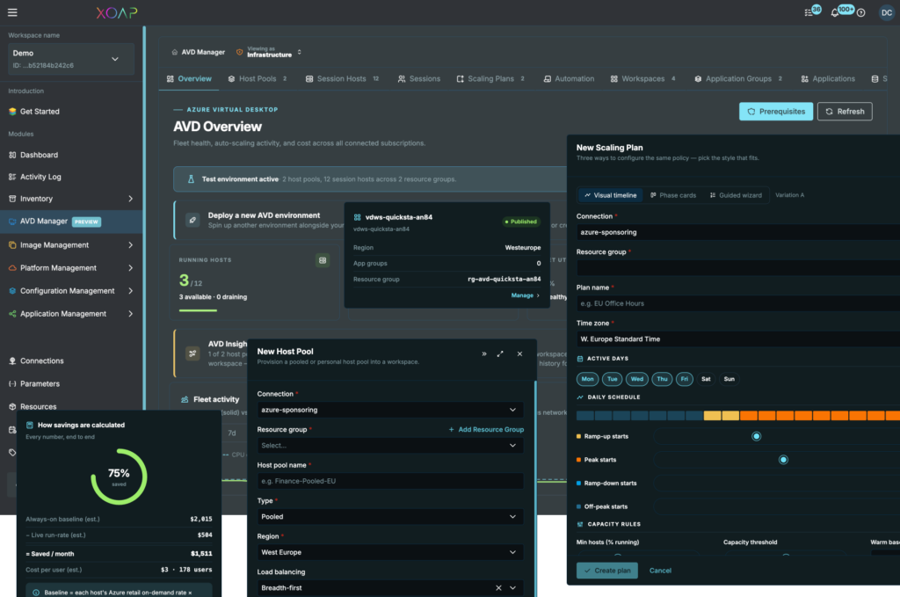Screen dimensions: 900x597
Task: Toggle Wed active day
Action: point(637,379)
